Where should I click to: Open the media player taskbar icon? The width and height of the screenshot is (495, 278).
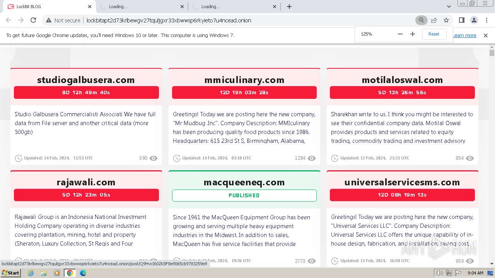click(x=57, y=273)
